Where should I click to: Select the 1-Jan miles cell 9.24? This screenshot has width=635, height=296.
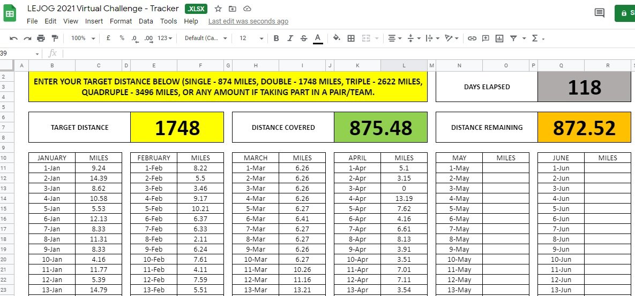99,168
